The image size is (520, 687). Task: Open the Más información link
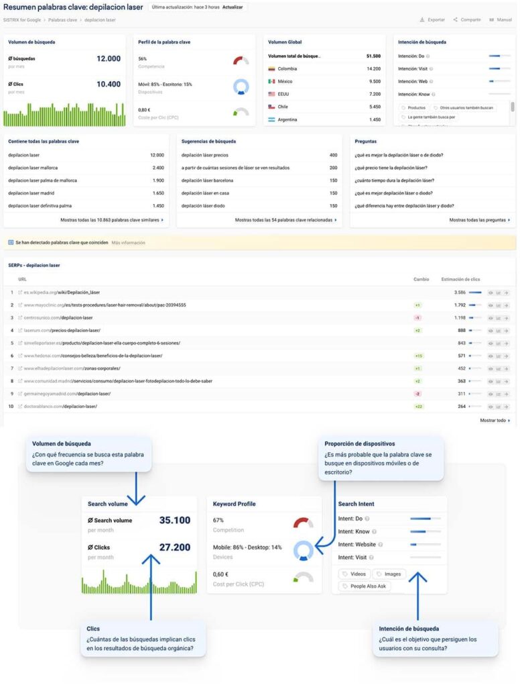128,243
